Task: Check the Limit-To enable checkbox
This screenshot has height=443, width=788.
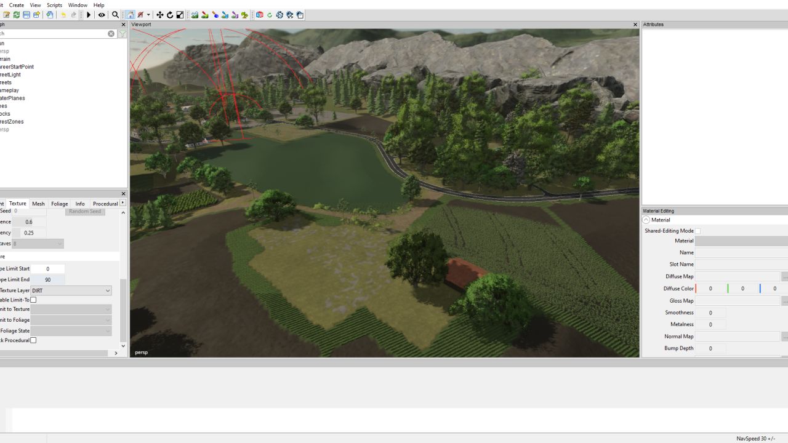Action: tap(33, 300)
